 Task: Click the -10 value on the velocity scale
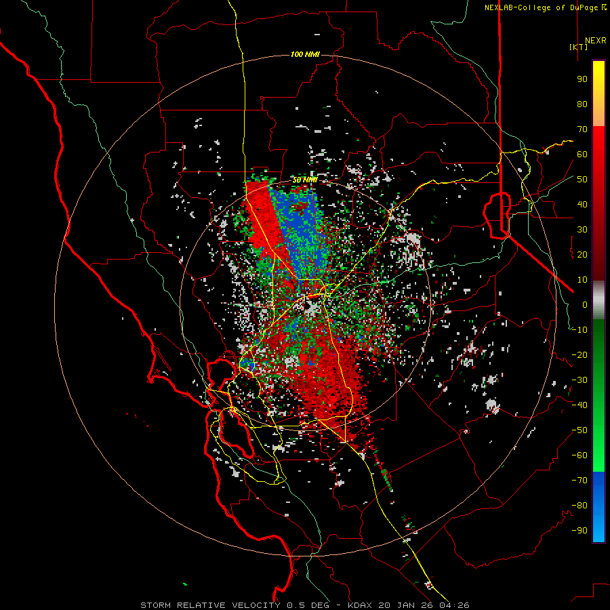[579, 330]
